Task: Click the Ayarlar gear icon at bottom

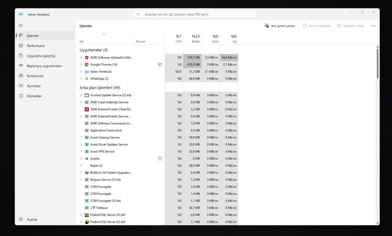Action: [21, 219]
